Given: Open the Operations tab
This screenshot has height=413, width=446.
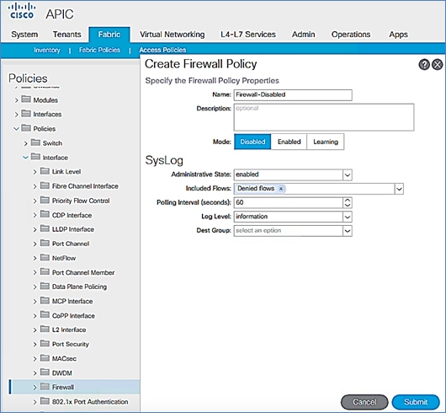Looking at the screenshot, I should click(351, 35).
